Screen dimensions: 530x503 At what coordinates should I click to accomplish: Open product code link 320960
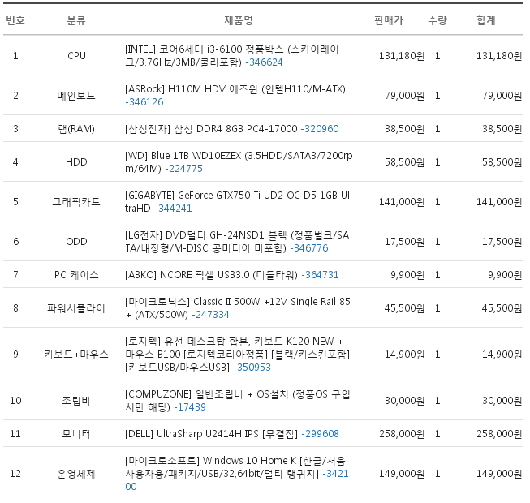(x=320, y=129)
